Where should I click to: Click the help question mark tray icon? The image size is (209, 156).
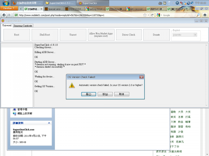pos(165,3)
